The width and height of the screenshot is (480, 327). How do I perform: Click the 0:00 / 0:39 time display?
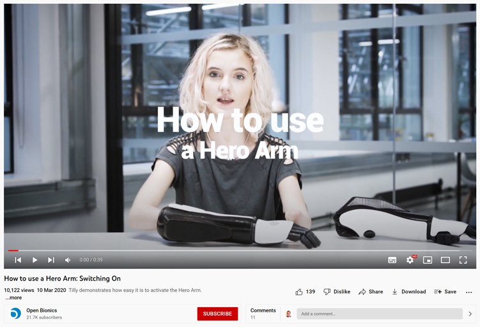tap(91, 260)
